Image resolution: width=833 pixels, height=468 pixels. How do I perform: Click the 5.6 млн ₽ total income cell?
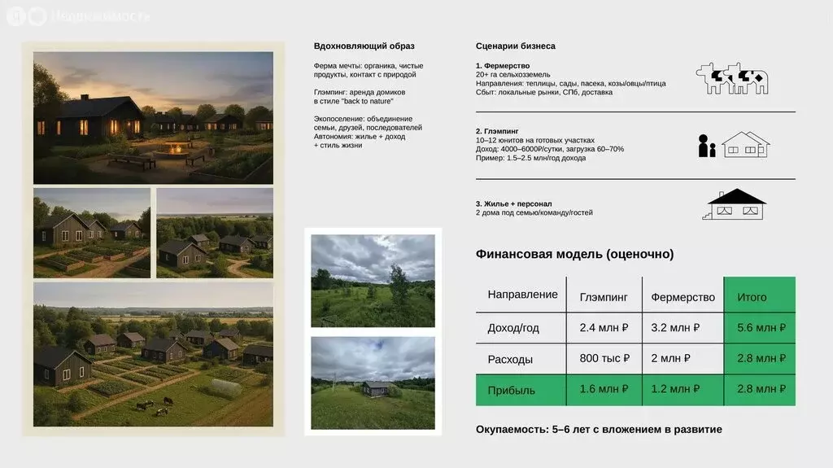tap(761, 328)
